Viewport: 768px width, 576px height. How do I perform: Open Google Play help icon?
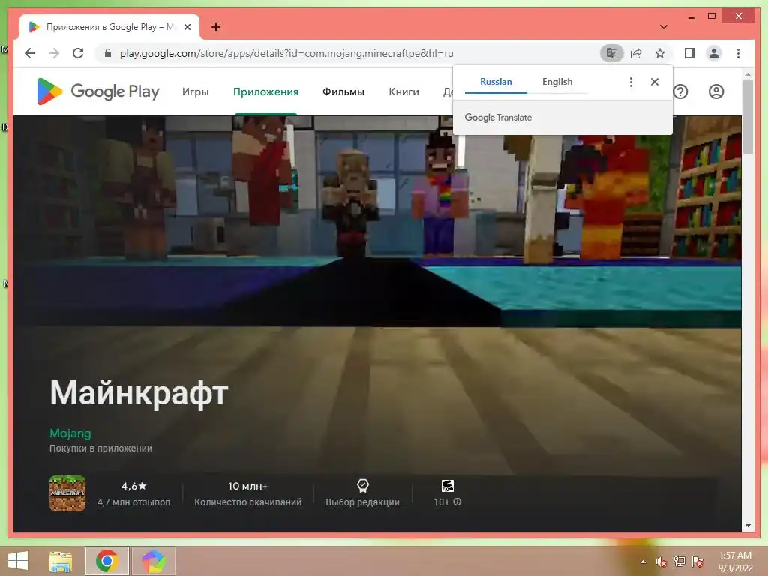pyautogui.click(x=680, y=91)
